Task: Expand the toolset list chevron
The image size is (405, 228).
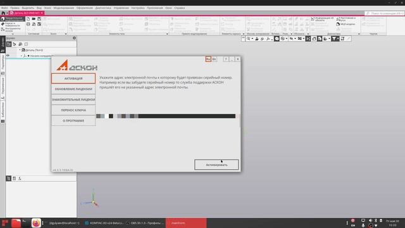Action: 13,34
